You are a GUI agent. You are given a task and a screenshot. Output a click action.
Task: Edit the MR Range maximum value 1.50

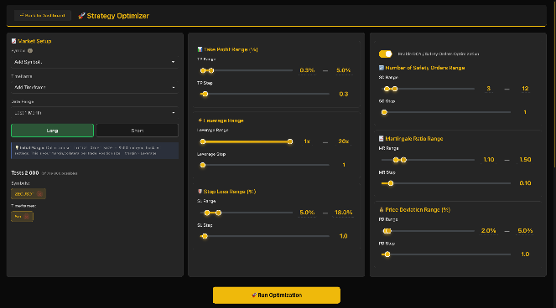(x=525, y=160)
